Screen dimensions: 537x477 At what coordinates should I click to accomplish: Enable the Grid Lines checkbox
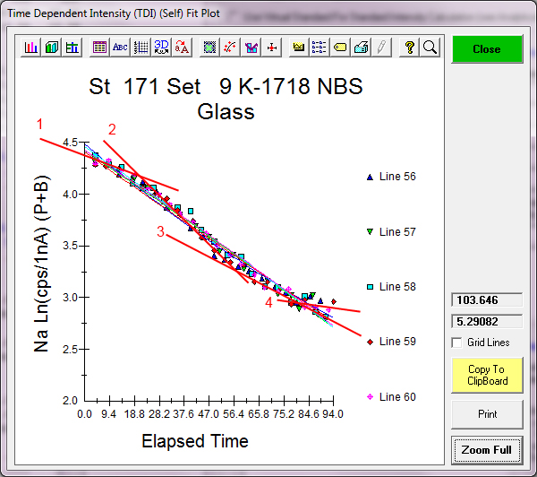[458, 343]
